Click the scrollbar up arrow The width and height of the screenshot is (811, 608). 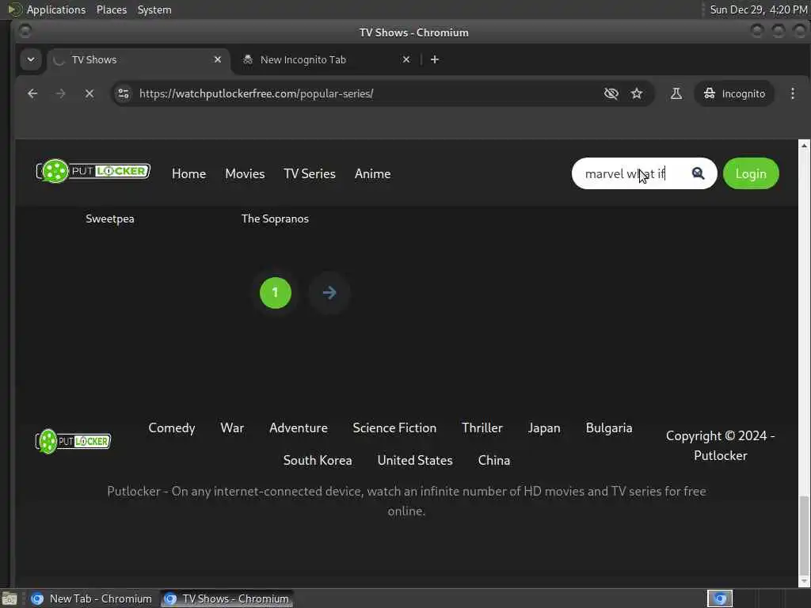coord(804,146)
